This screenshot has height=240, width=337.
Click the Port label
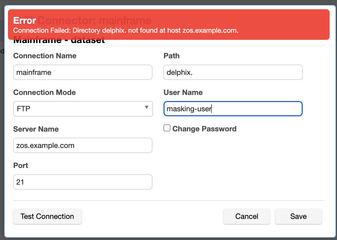click(x=21, y=166)
